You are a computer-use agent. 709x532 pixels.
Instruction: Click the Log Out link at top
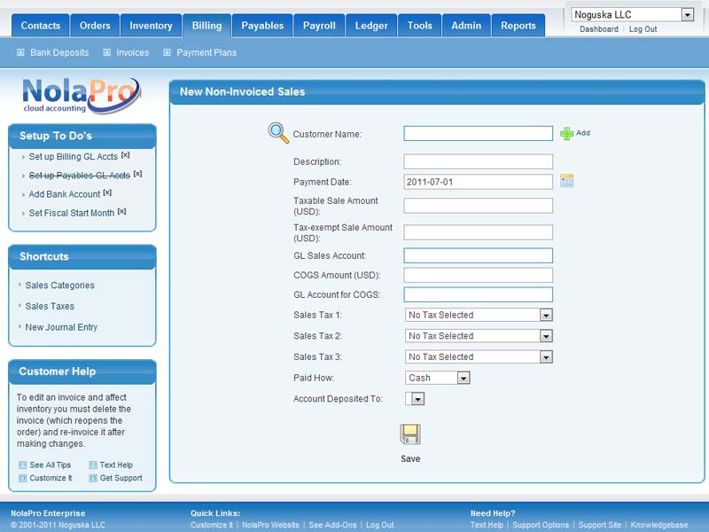click(x=643, y=29)
